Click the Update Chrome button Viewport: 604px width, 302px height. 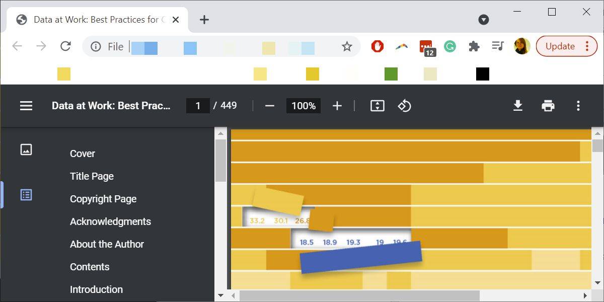pyautogui.click(x=560, y=46)
